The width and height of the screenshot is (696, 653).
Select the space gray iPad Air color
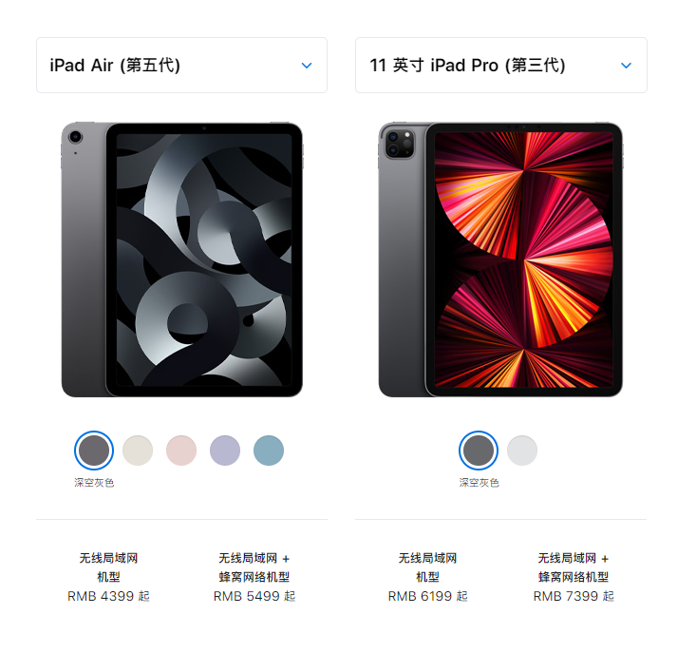tap(94, 451)
